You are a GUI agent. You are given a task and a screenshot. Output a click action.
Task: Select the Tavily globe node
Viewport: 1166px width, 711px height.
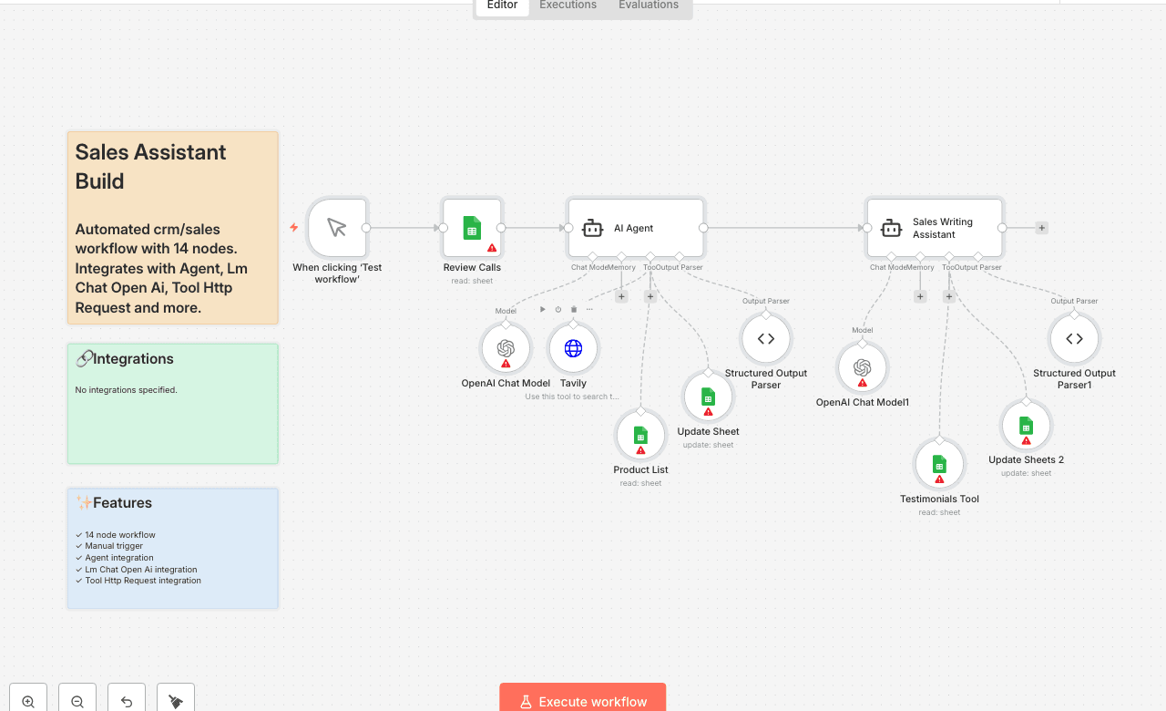(x=573, y=348)
